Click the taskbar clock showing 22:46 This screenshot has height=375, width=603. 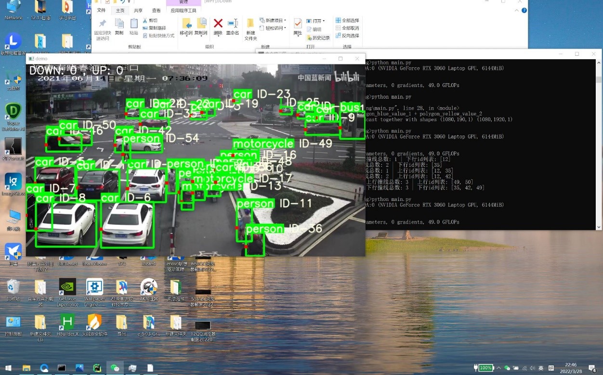pos(570,368)
